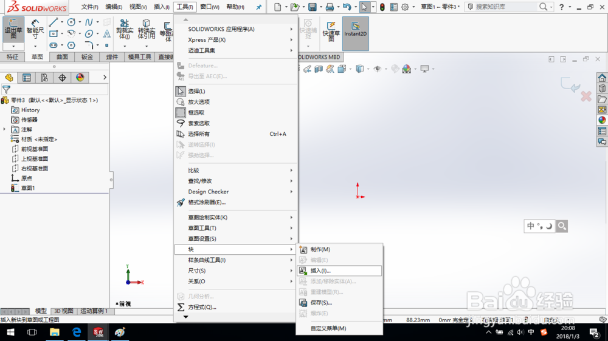
Task: Open the Design Checker submenu
Action: pyautogui.click(x=236, y=192)
